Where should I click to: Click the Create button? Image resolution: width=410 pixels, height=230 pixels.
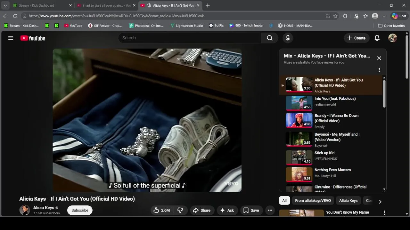[x=356, y=38]
